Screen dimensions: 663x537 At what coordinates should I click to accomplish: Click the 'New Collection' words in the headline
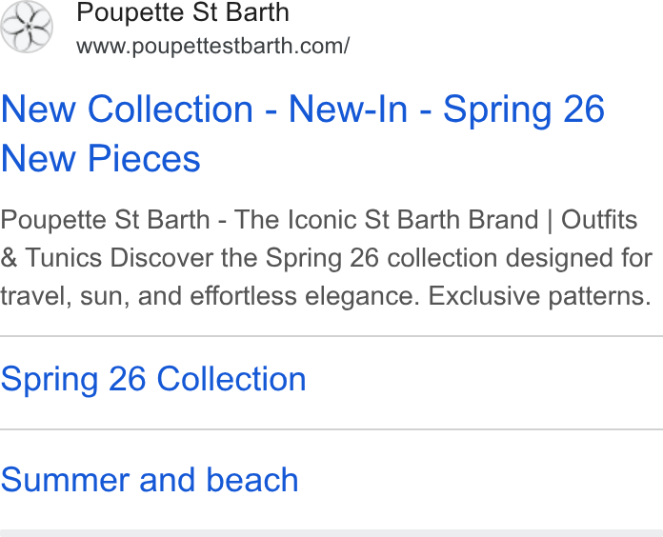128,109
